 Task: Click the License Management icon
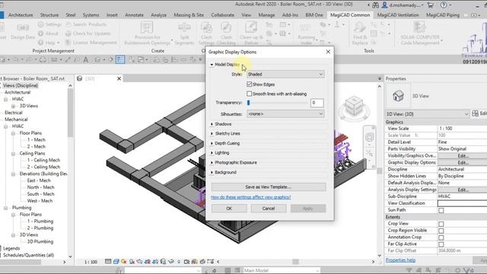[x=68, y=43]
